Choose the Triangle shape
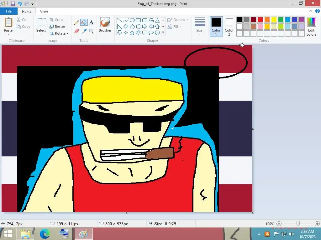321x240 pixels. (x=157, y=20)
